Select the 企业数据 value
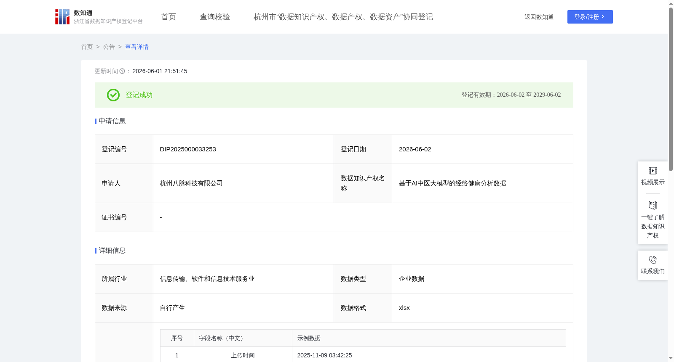 [x=412, y=279]
